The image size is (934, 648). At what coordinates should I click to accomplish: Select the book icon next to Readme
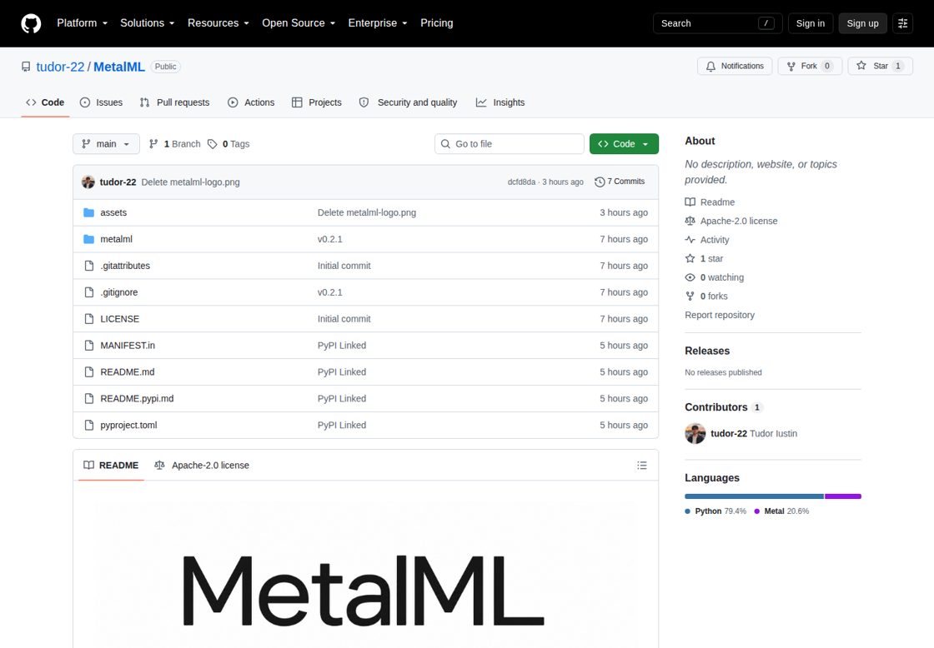(690, 202)
